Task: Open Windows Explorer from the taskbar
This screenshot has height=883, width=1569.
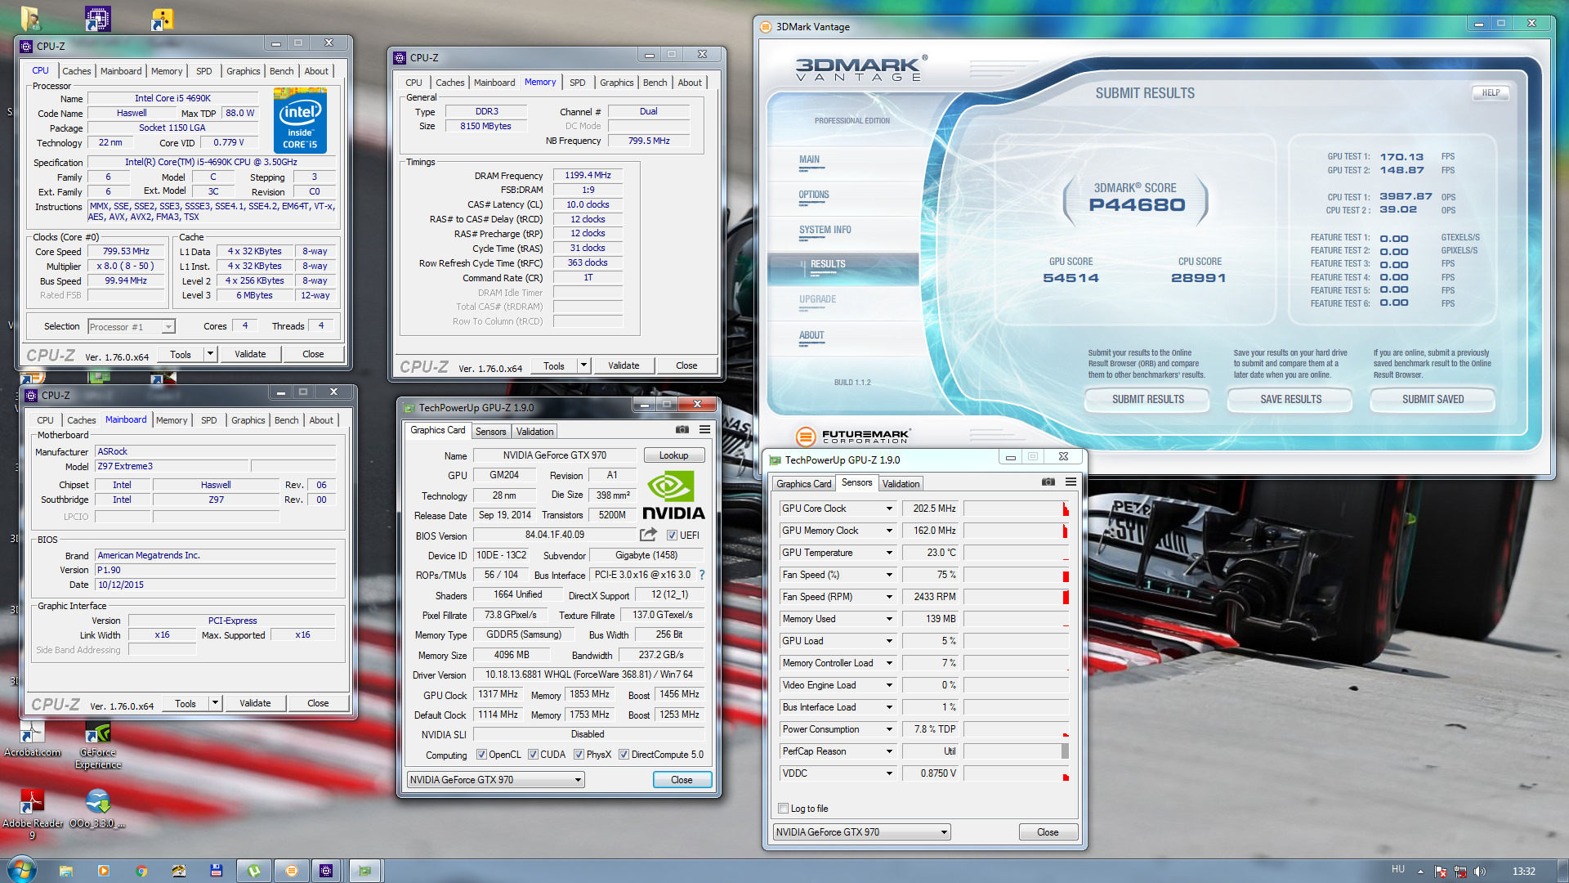Action: click(66, 871)
